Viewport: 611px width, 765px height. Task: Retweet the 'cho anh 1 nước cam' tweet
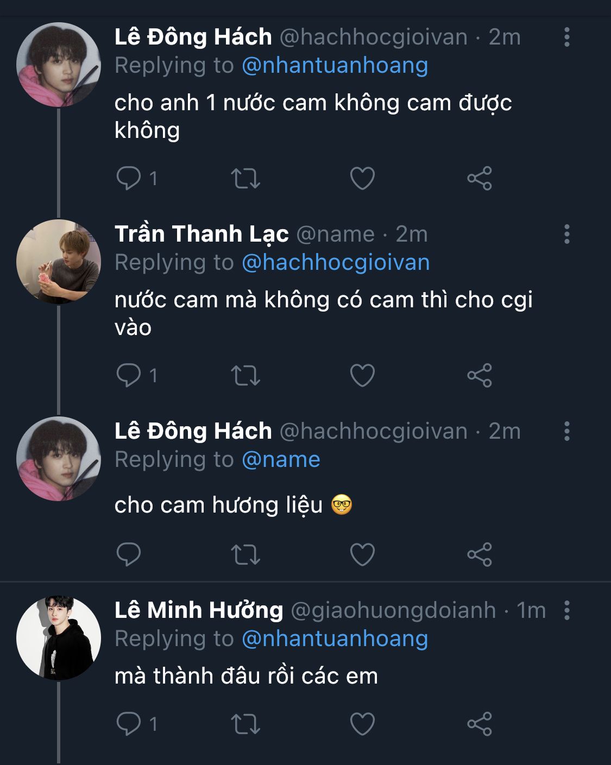(x=245, y=178)
